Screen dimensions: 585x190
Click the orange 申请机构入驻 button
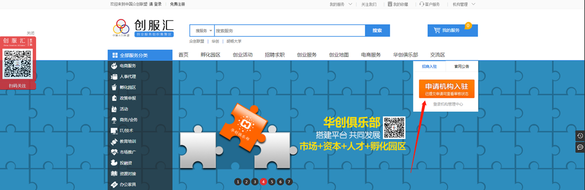tap(446, 89)
